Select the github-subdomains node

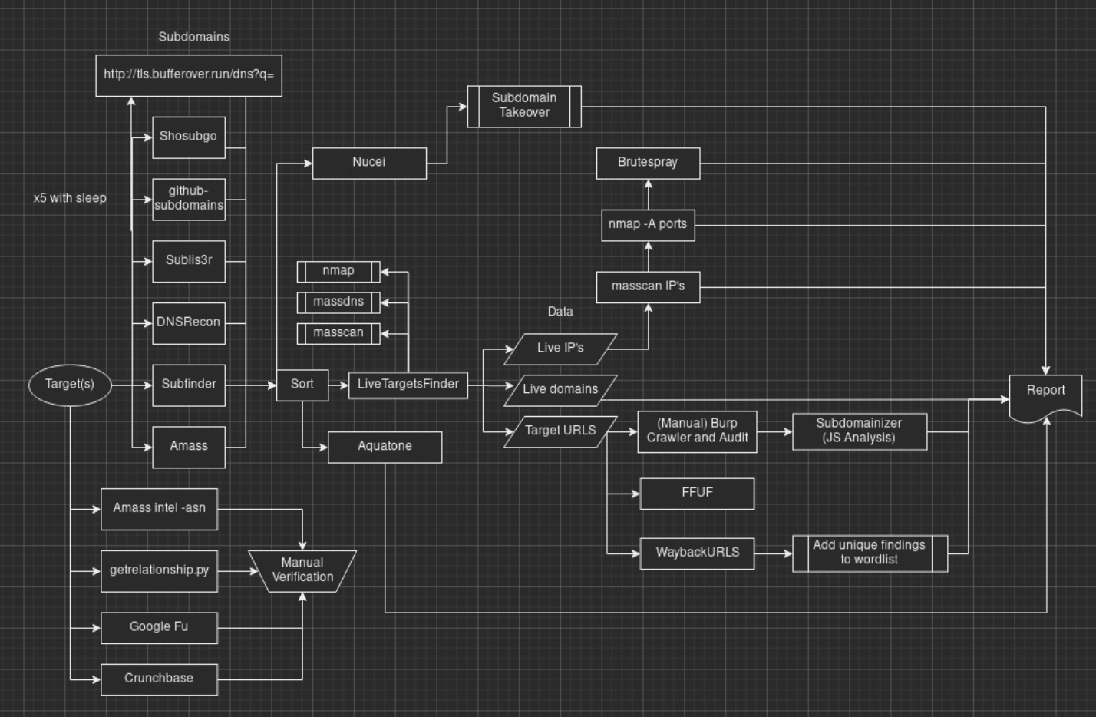click(189, 199)
